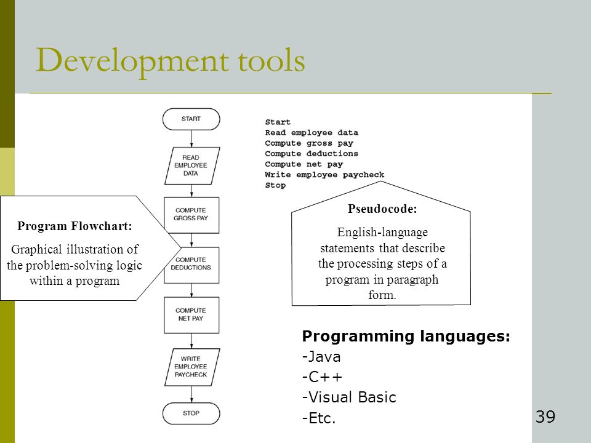This screenshot has width=591, height=443.
Task: Click 'Graphical illustration of' text line
Action: point(74,249)
